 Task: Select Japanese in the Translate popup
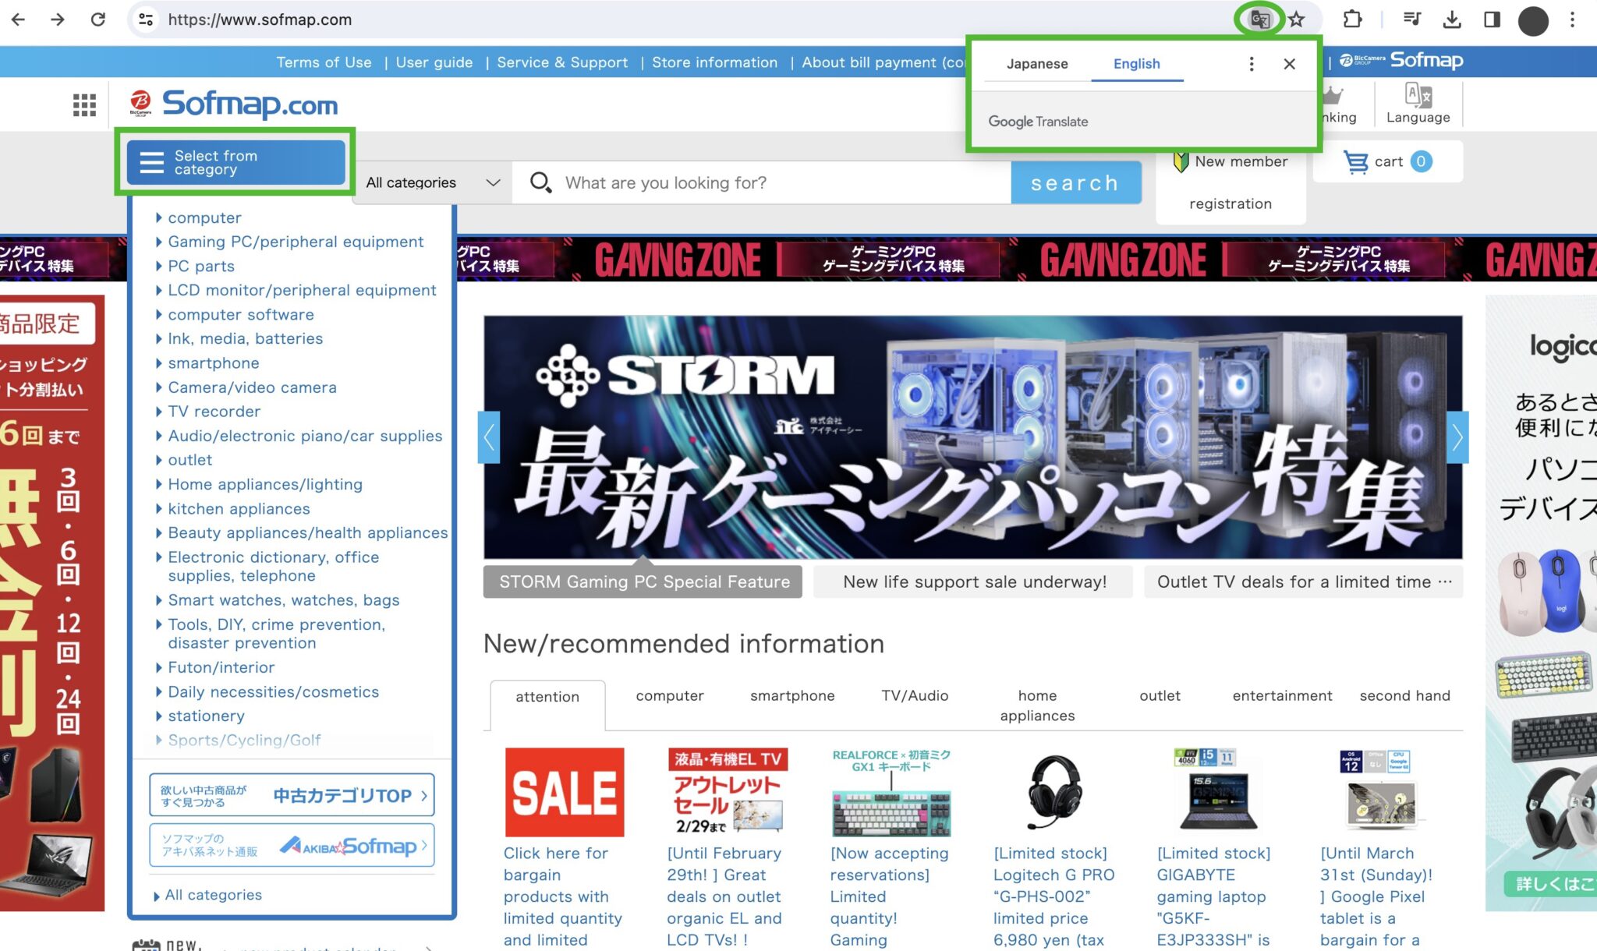tap(1037, 63)
